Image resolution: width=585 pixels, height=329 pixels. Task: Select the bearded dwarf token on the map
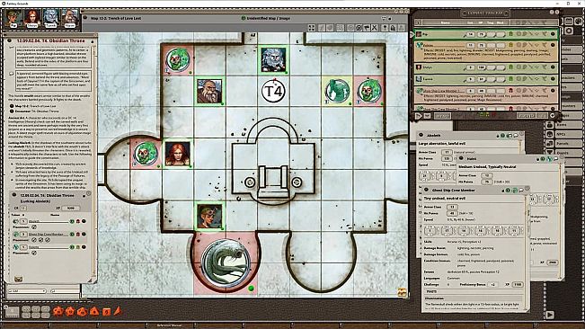[x=209, y=91]
